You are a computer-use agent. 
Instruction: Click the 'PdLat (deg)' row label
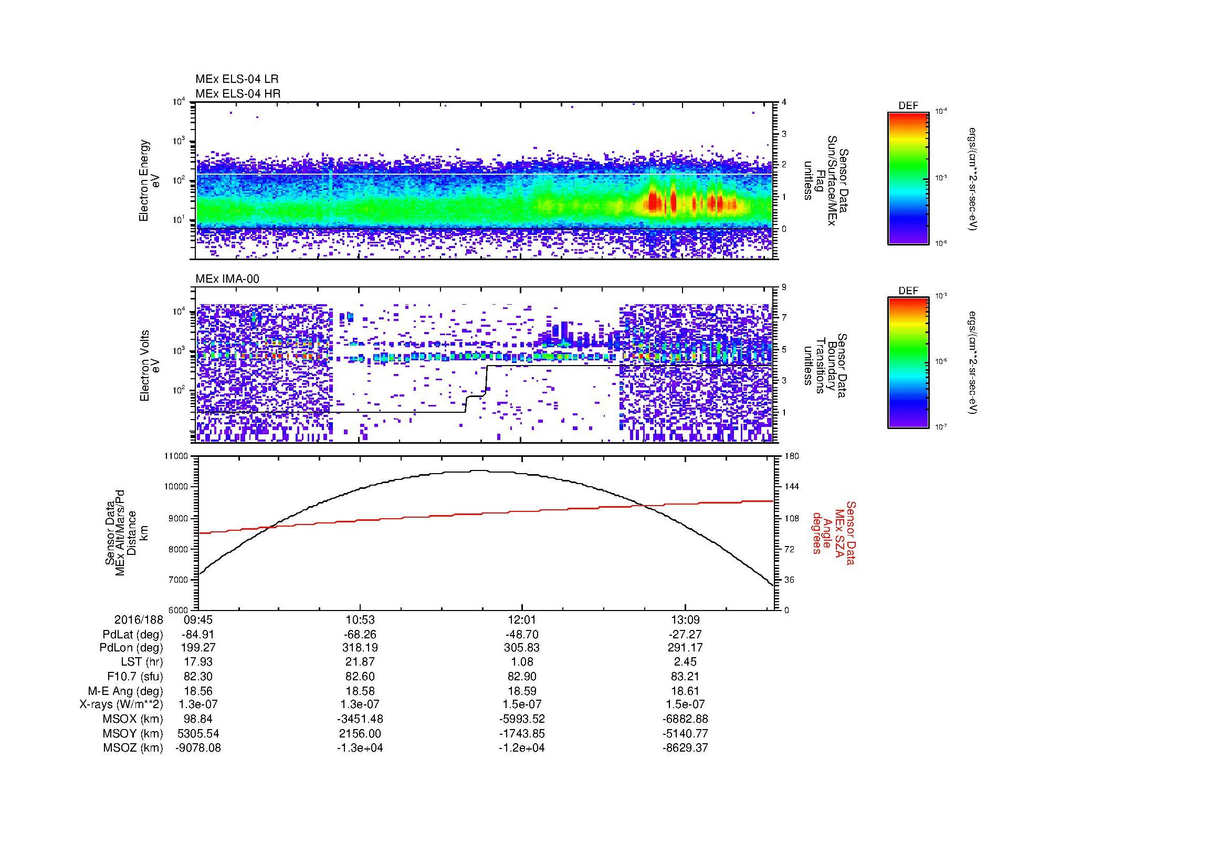pyautogui.click(x=133, y=635)
